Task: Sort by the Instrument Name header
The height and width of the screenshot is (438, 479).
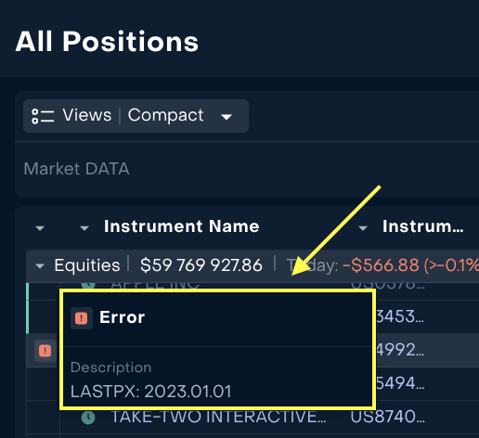Action: pyautogui.click(x=181, y=226)
